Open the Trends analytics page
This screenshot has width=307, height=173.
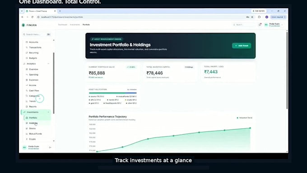(x=33, y=101)
